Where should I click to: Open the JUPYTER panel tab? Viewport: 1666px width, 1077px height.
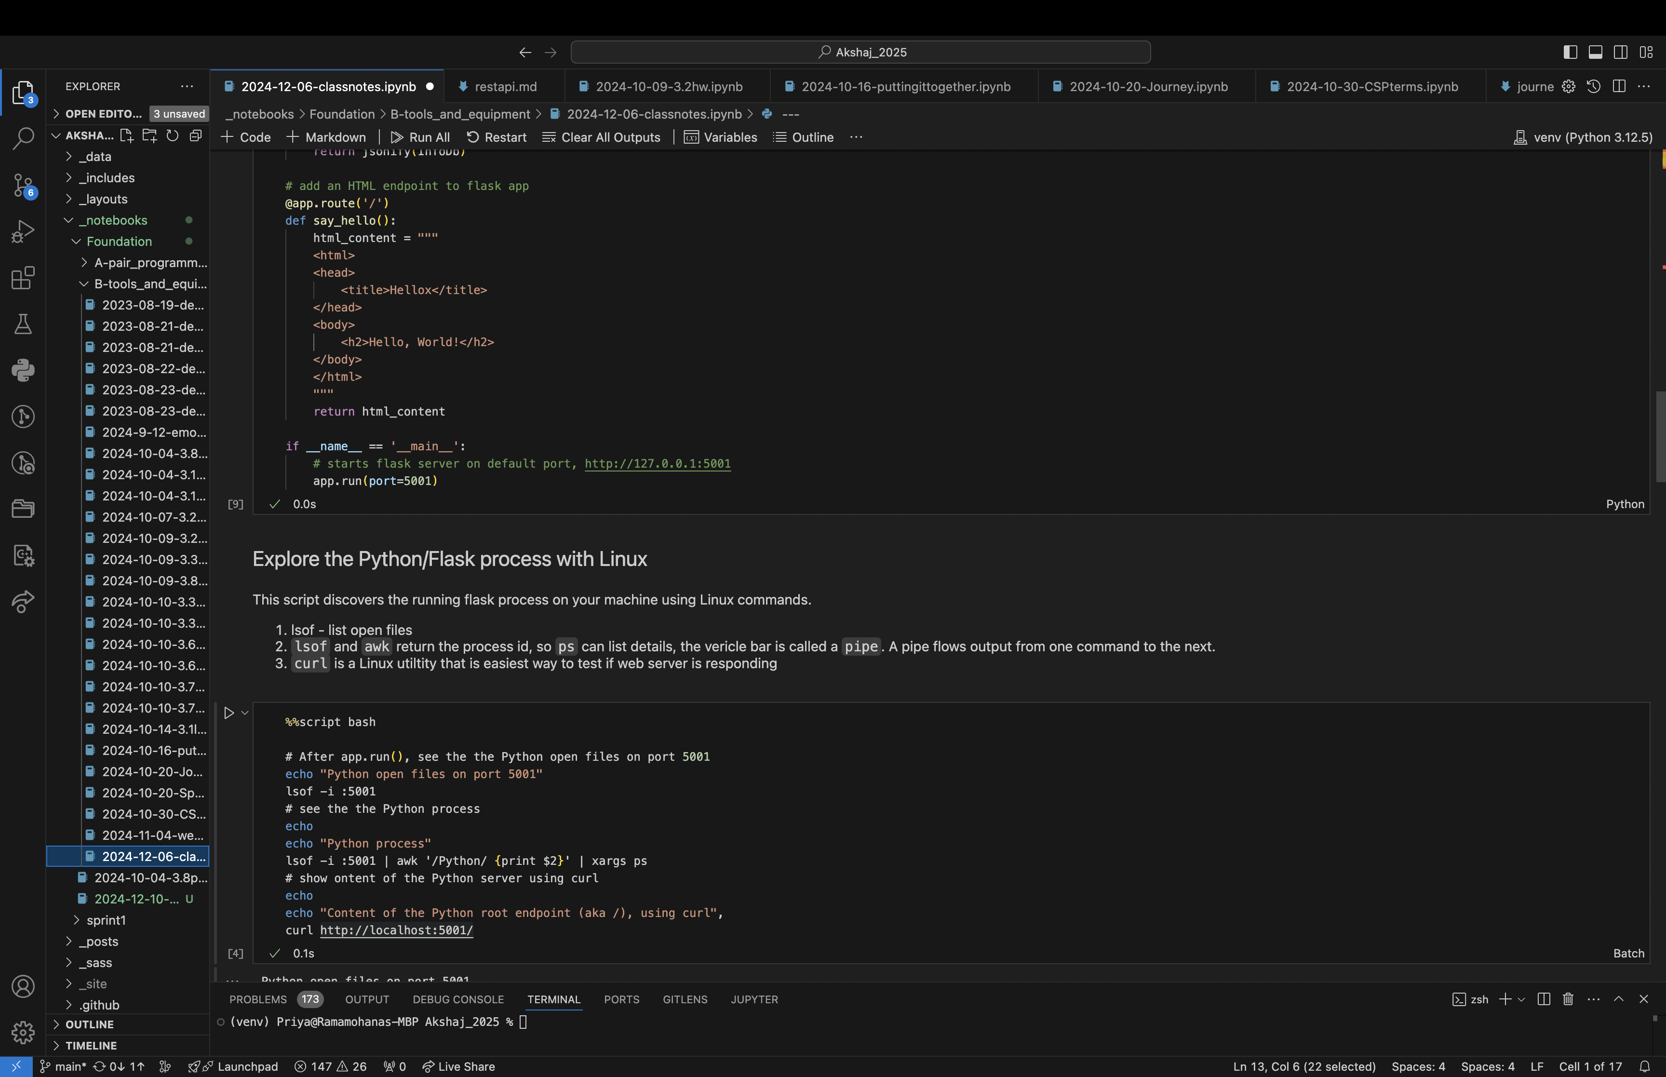(754, 999)
